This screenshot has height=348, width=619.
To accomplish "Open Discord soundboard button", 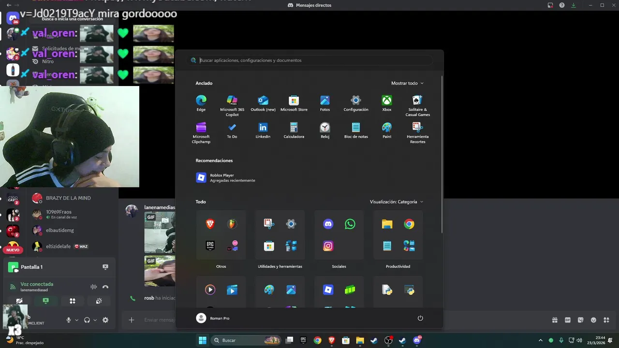I will 99,301.
